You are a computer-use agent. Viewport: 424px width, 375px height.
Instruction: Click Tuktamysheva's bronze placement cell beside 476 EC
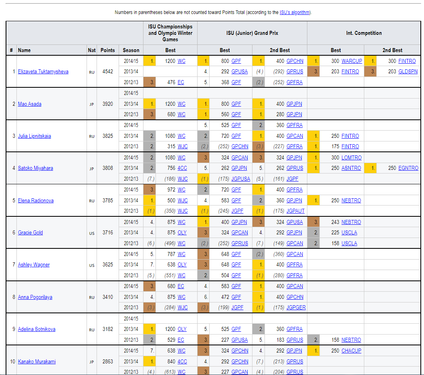pos(149,82)
